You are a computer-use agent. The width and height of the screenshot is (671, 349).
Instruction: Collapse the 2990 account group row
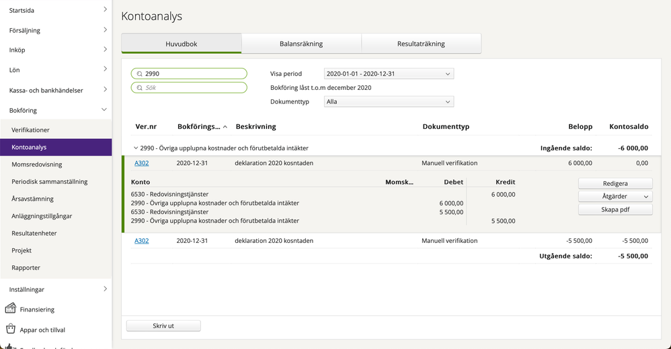(136, 148)
